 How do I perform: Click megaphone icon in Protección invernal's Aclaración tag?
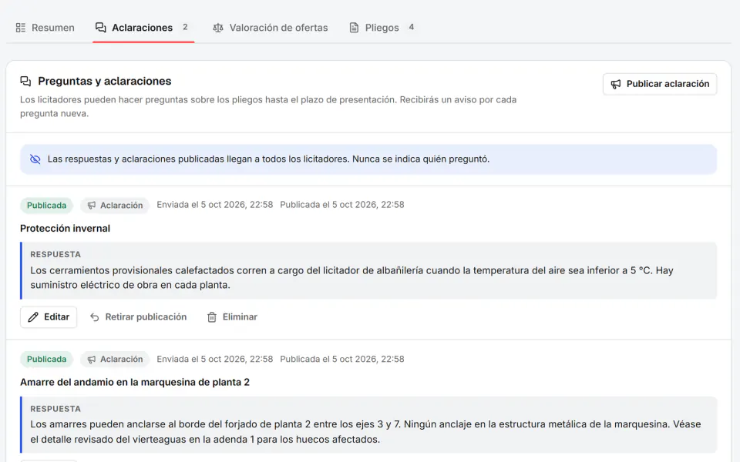(92, 205)
